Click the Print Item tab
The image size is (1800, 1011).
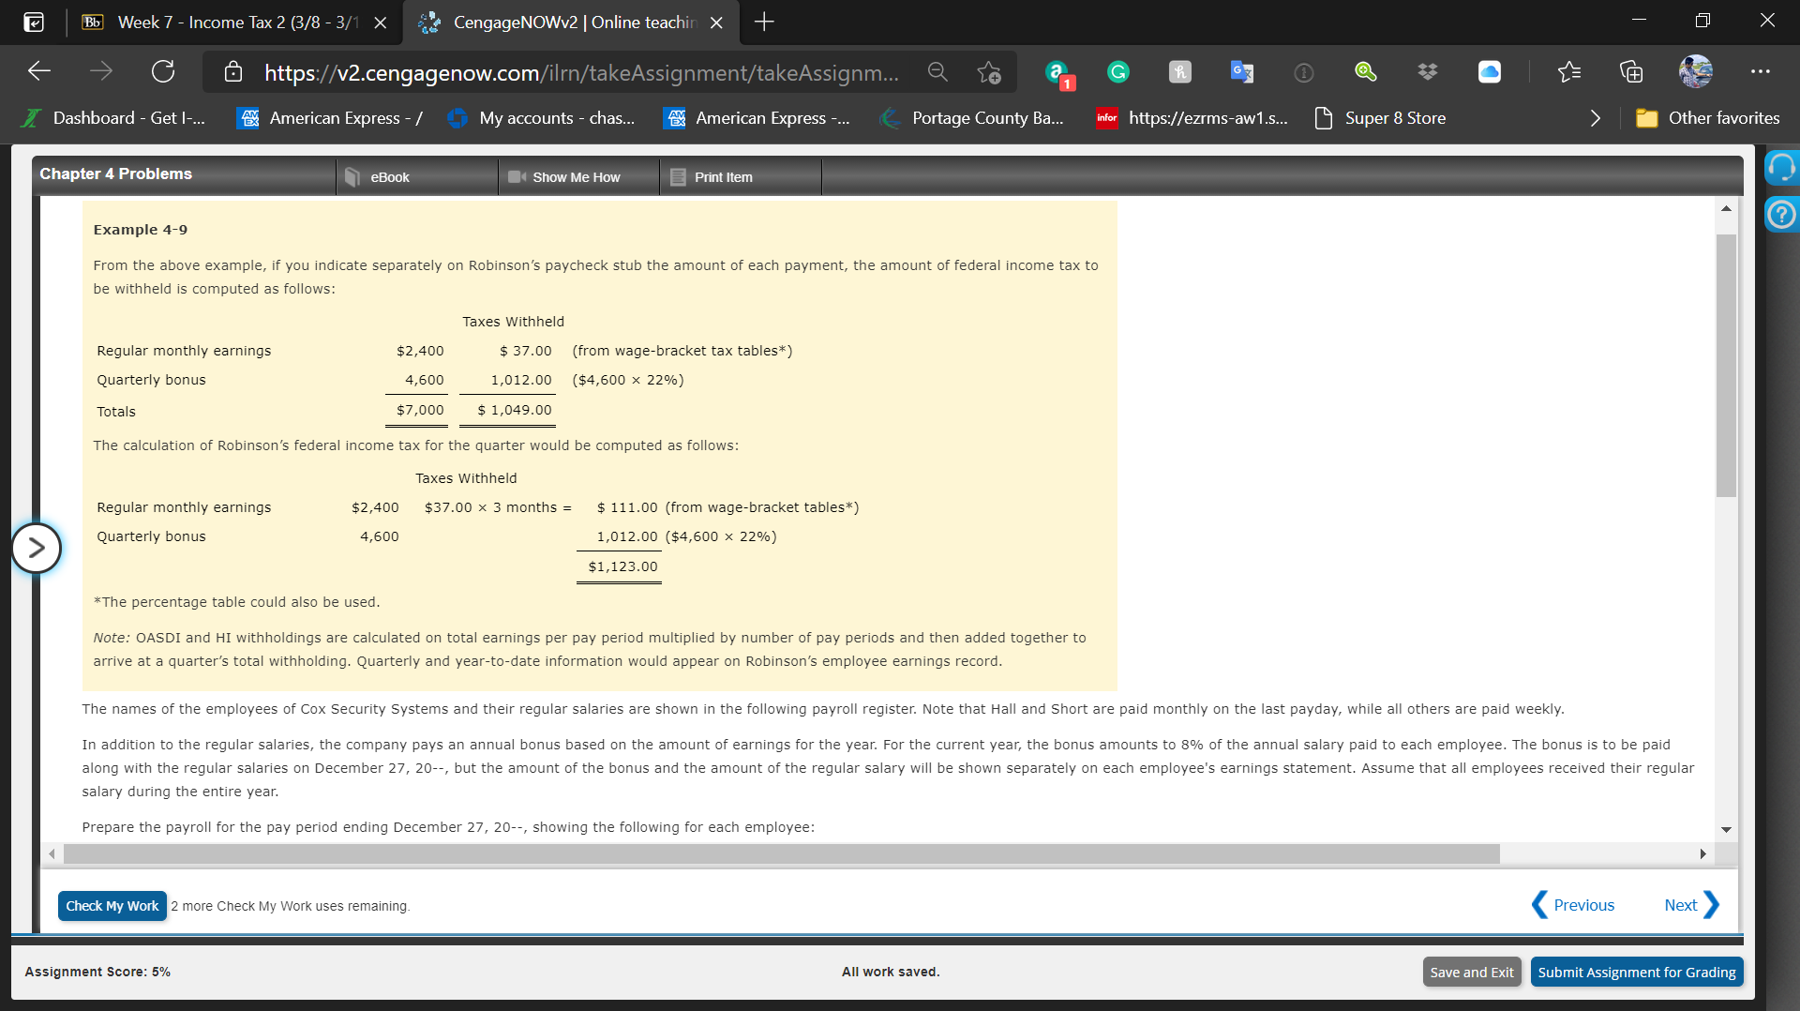(741, 177)
